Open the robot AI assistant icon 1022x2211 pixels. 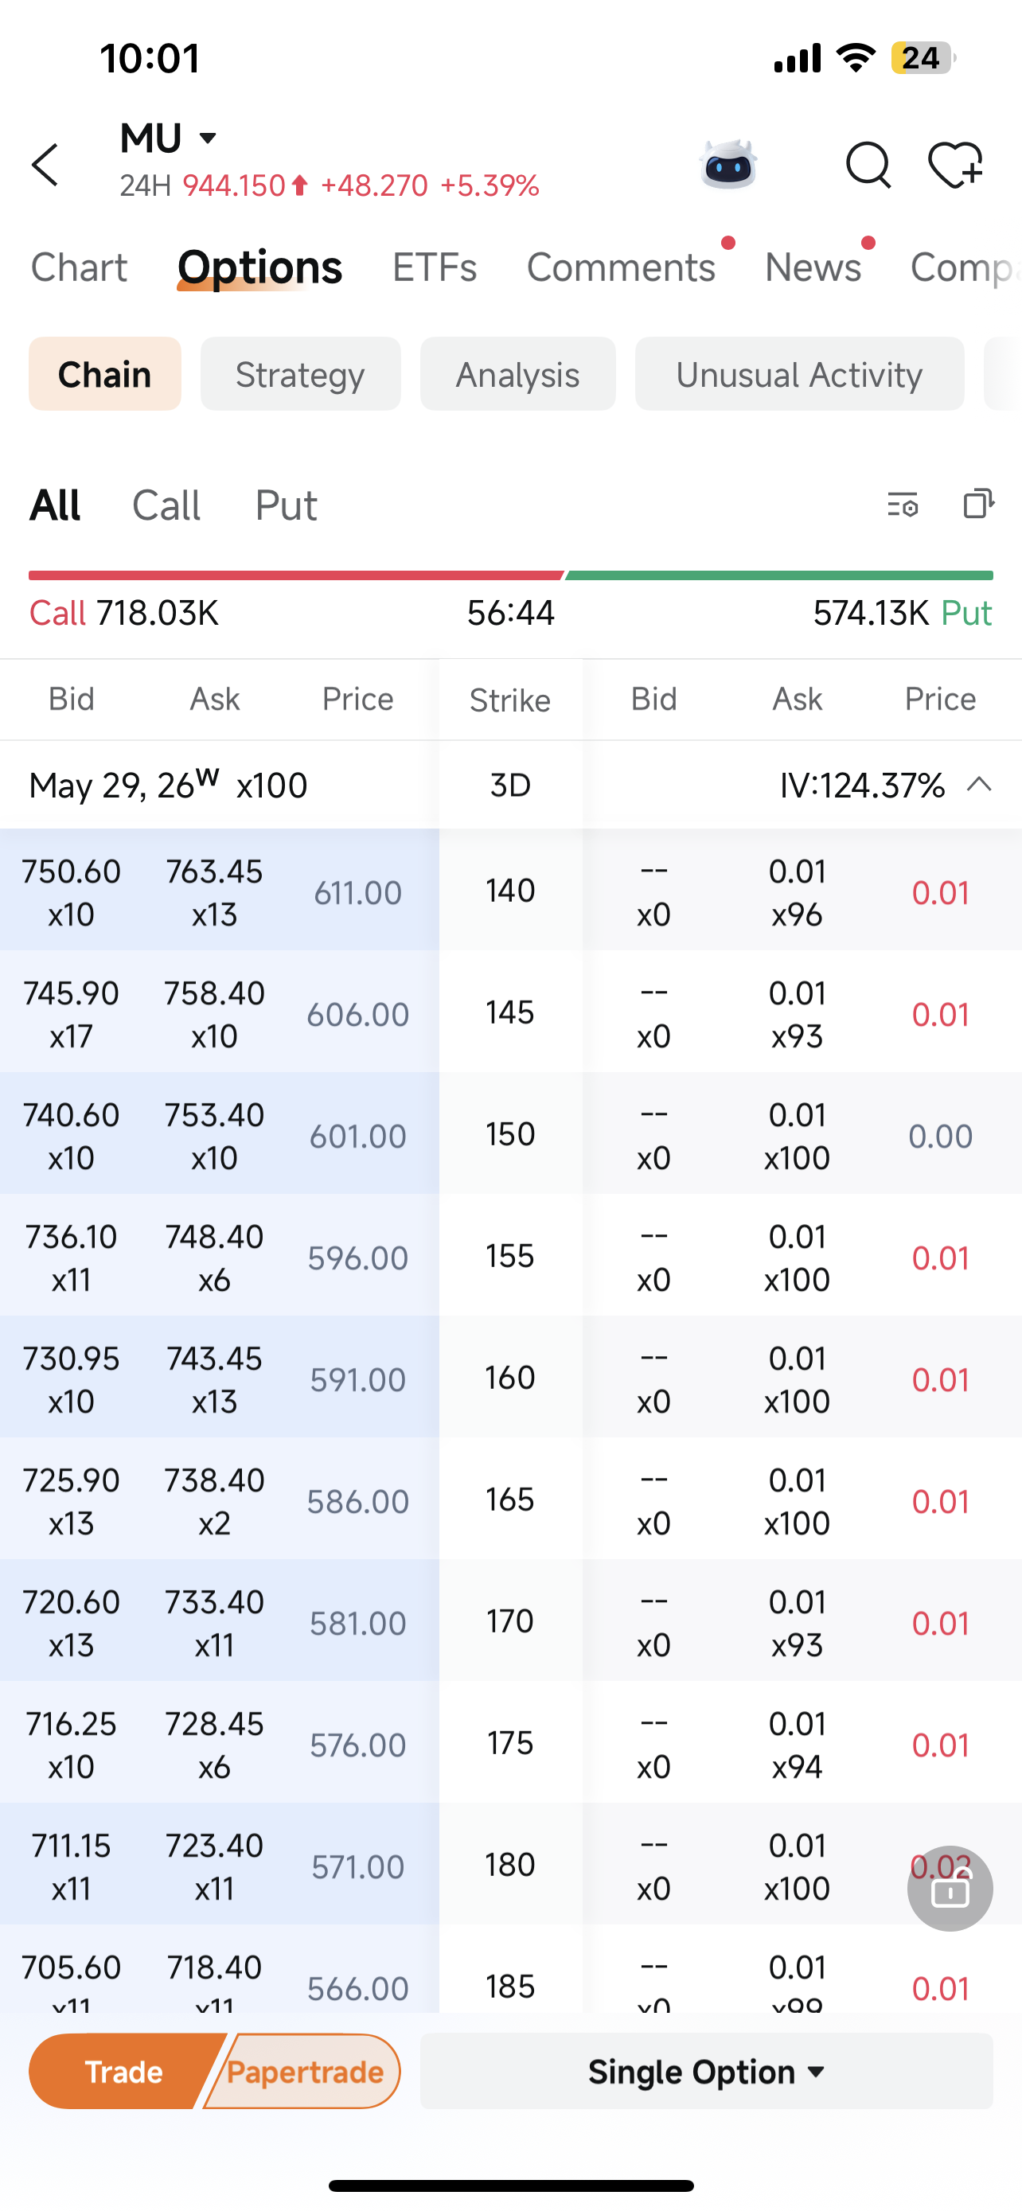728,164
